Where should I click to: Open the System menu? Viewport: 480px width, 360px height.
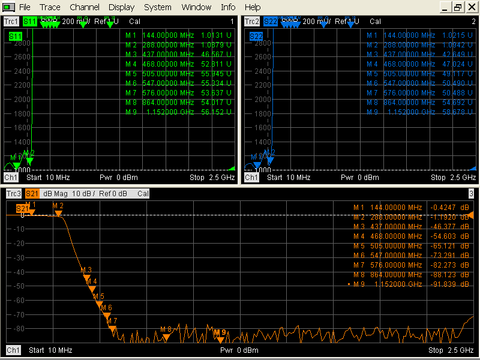157,7
